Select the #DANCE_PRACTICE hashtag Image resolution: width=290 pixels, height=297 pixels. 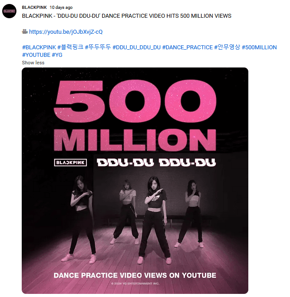point(188,48)
